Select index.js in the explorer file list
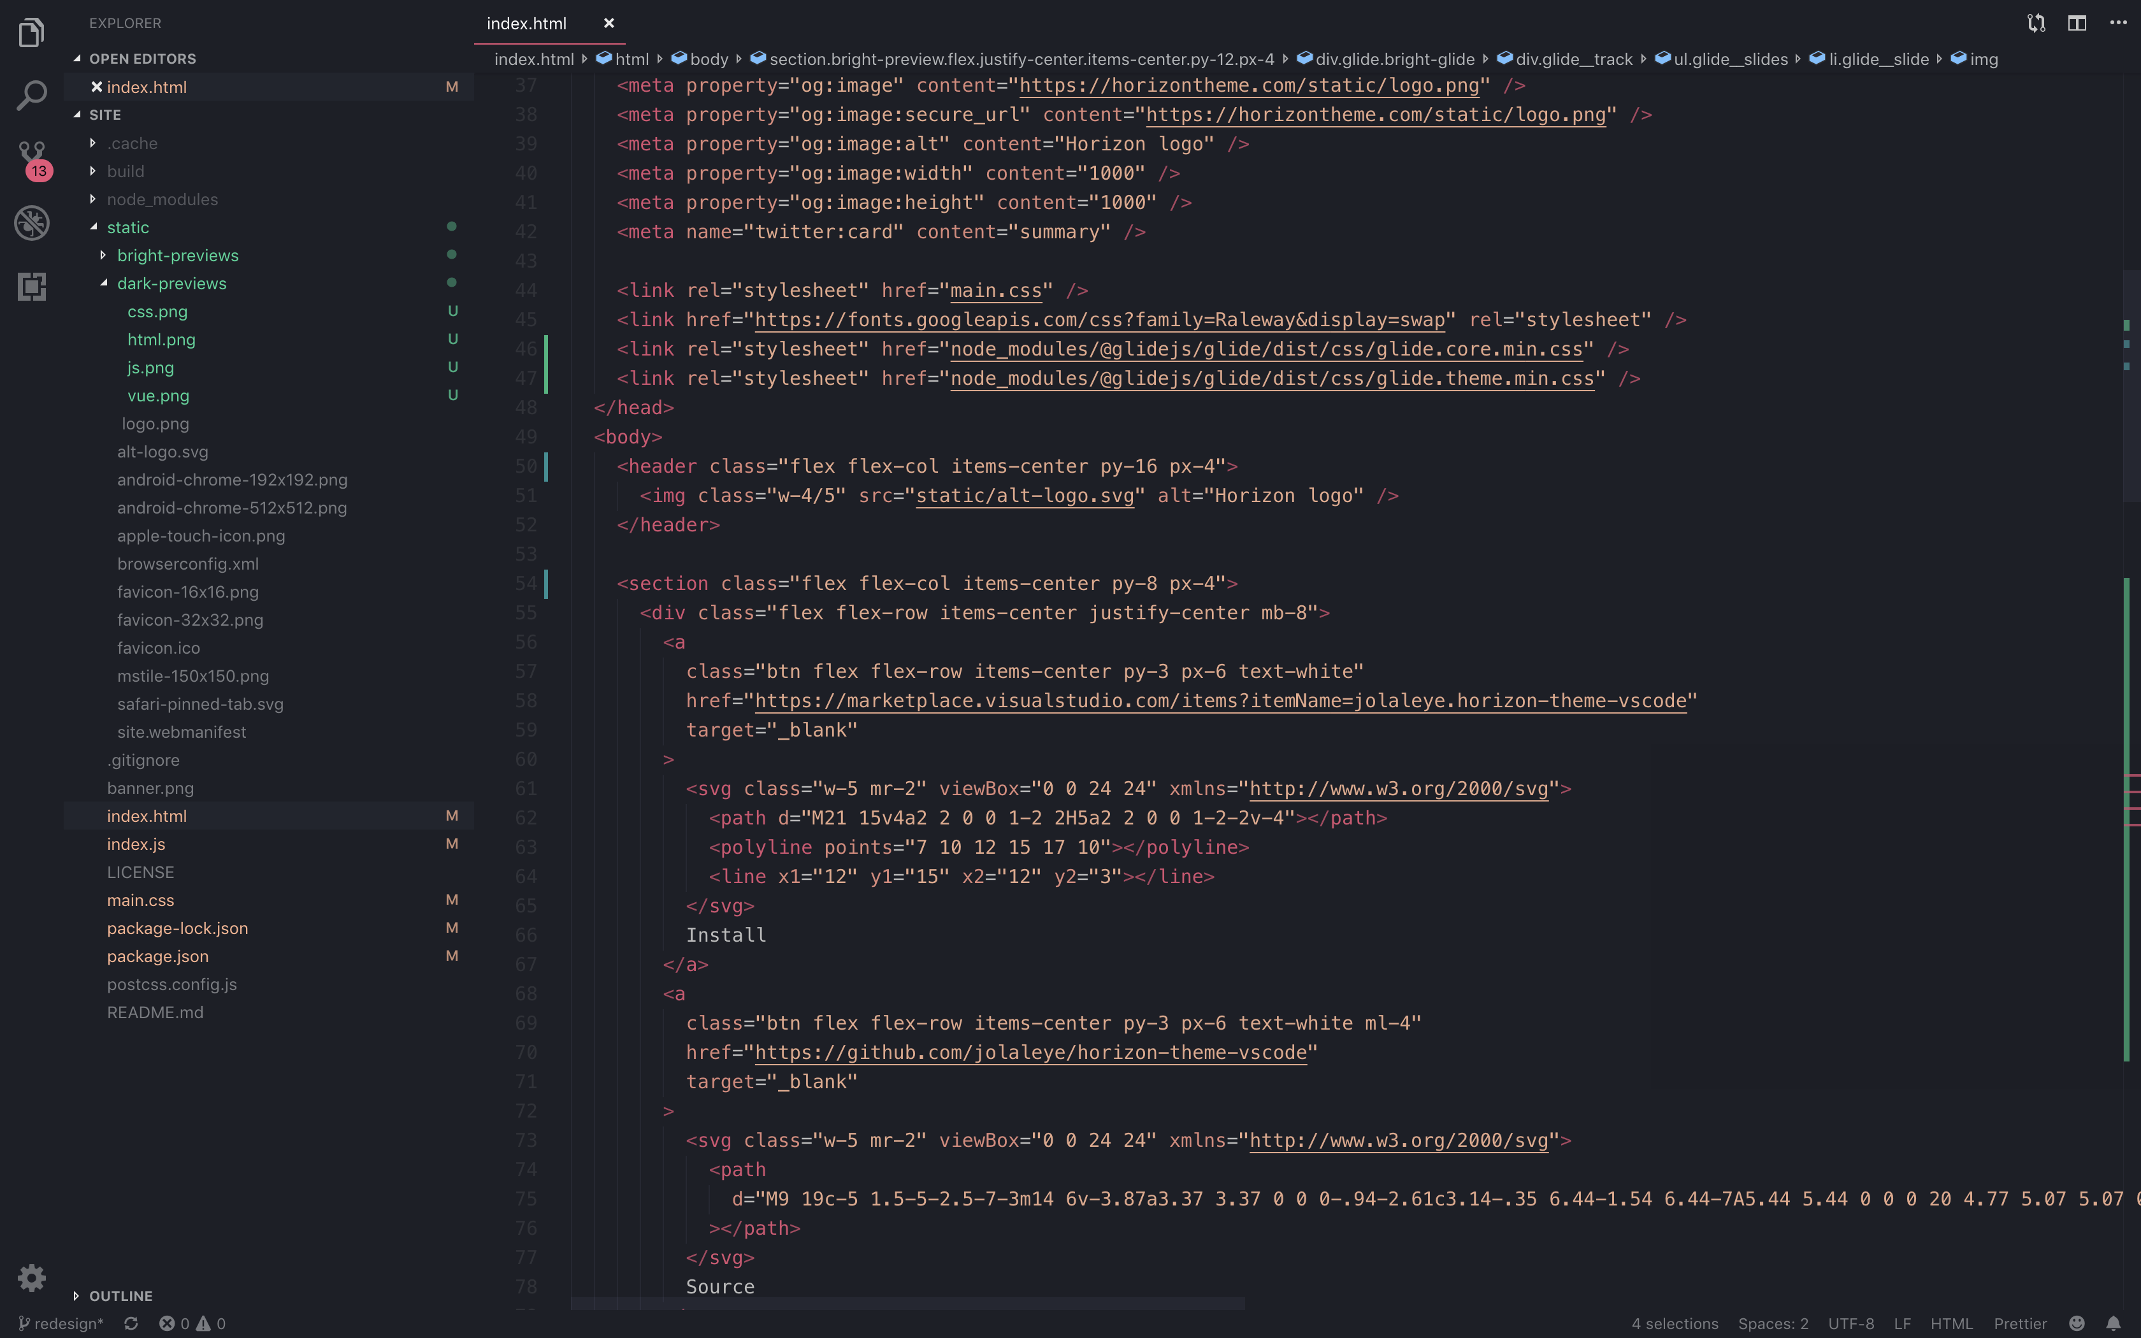Image resolution: width=2141 pixels, height=1338 pixels. click(x=135, y=844)
